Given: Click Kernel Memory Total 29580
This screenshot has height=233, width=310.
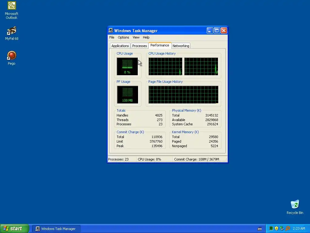Looking at the screenshot, I should tap(213, 137).
